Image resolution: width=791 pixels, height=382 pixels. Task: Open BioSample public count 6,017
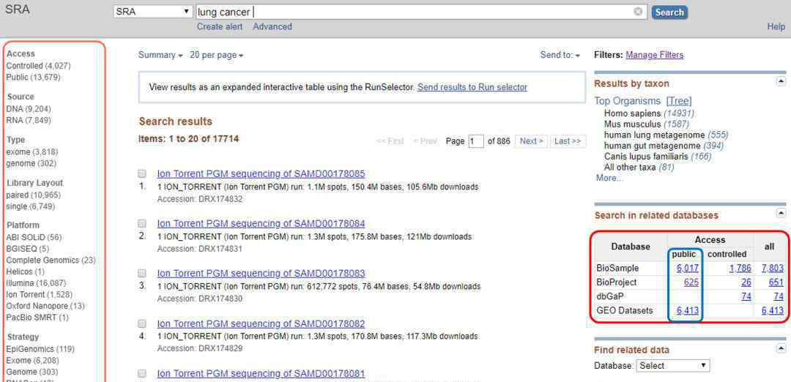coord(688,268)
